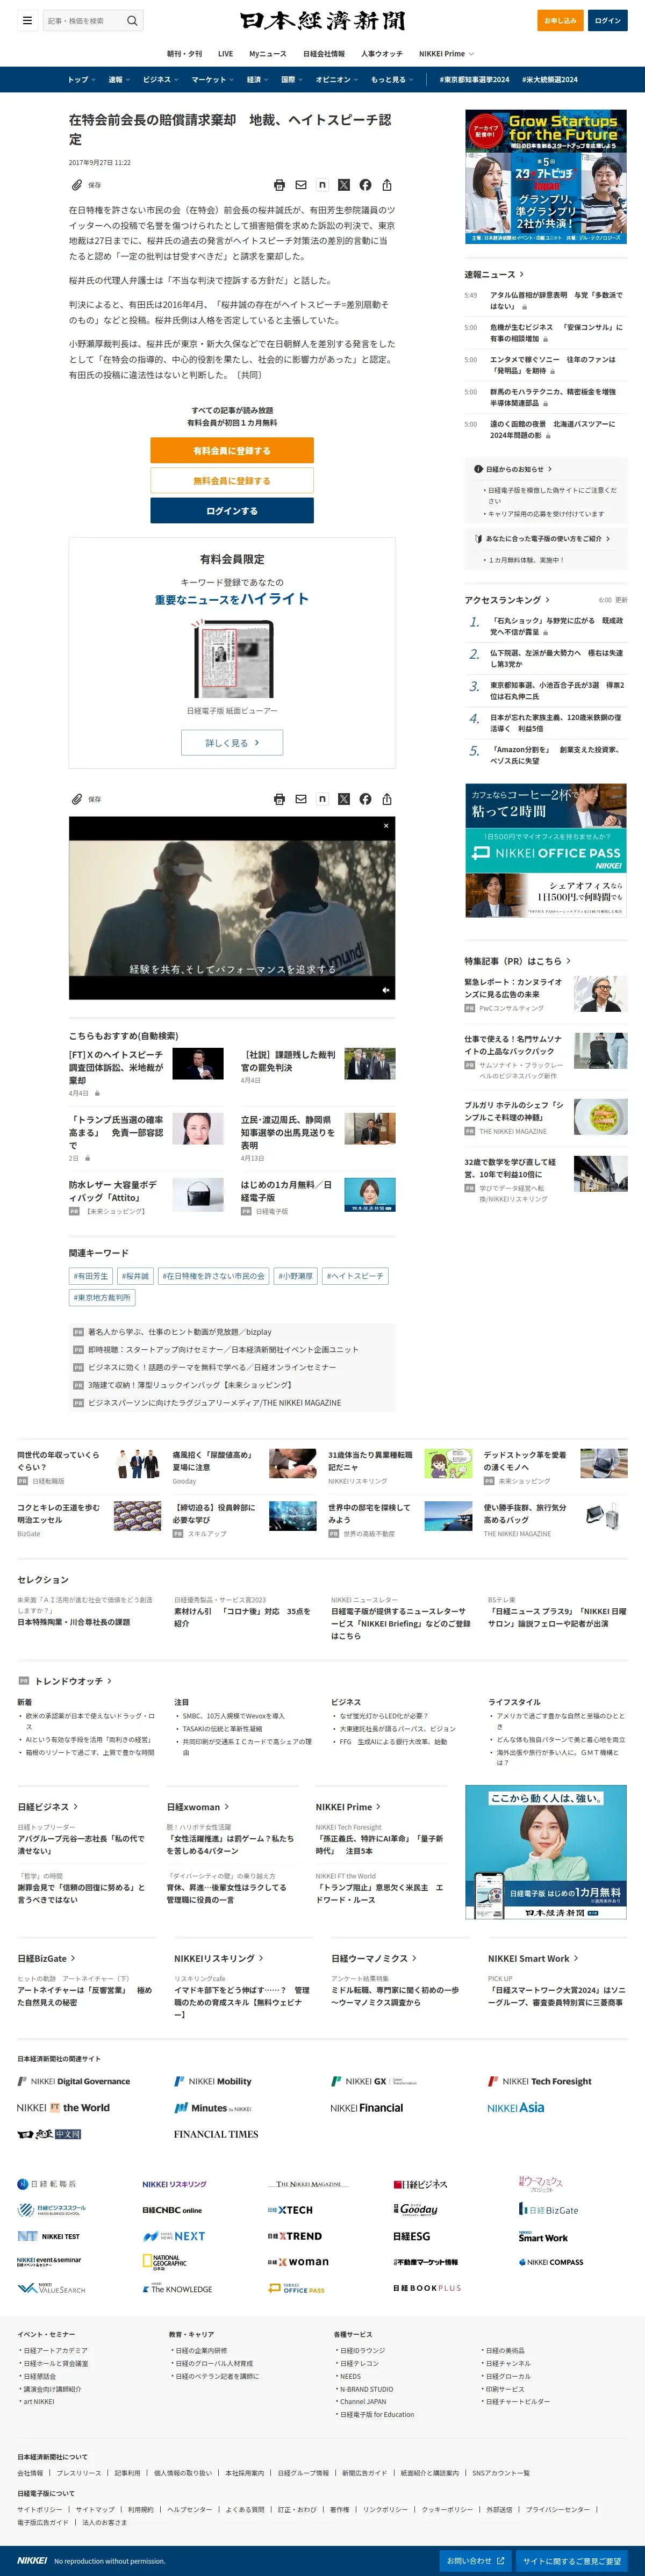Open the NIKKEI COMPASS logo link
This screenshot has width=645, height=2576.
point(551,2262)
